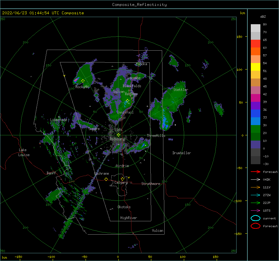
Task: Click the magenta storm core northwest of RockyMH
Action: tap(76, 79)
